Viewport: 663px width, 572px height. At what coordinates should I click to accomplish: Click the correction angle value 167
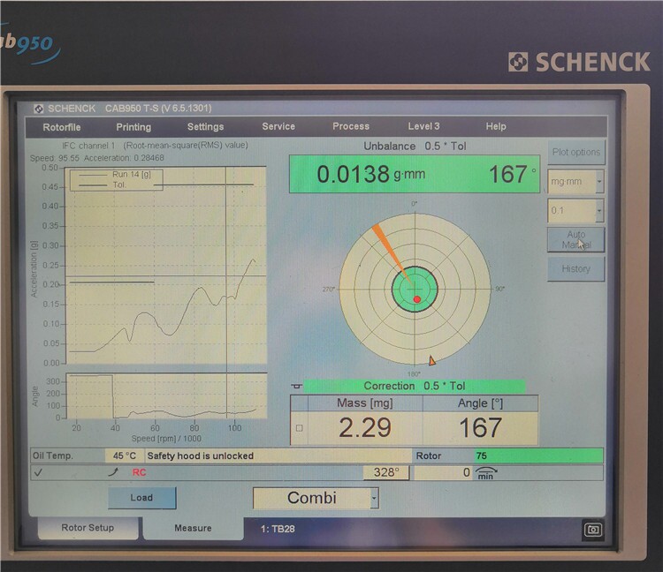coord(480,427)
